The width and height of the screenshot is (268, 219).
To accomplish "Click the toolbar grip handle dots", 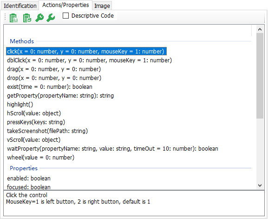I will pyautogui.click(x=5, y=17).
